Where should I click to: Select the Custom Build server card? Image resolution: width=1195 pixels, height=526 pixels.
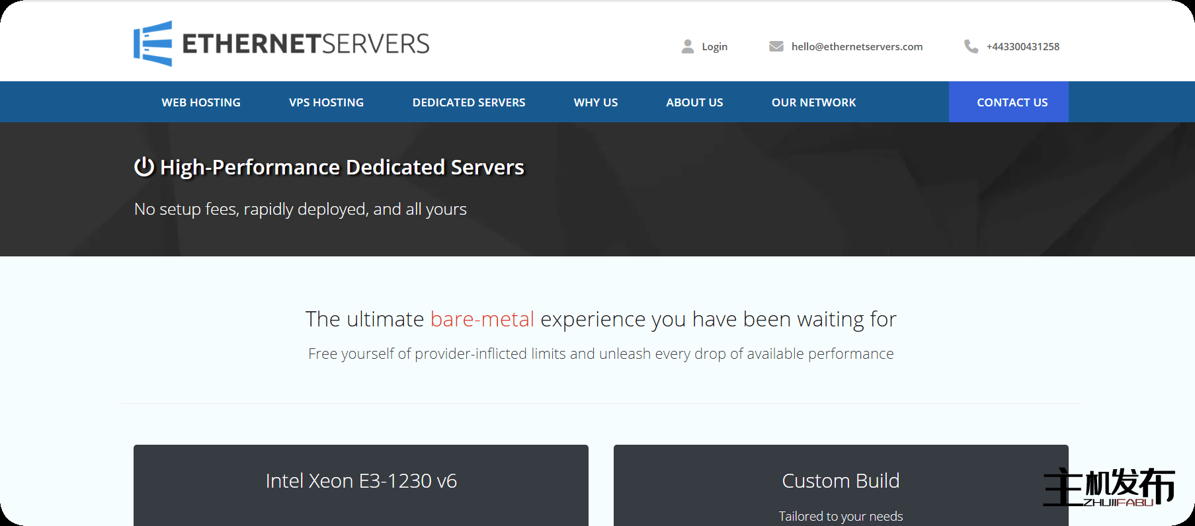pyautogui.click(x=841, y=484)
